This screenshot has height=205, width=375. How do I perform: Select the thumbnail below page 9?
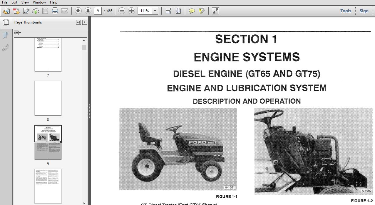coord(48,186)
